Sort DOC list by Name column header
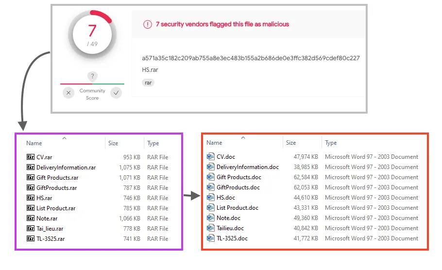442x270 pixels. tap(214, 143)
